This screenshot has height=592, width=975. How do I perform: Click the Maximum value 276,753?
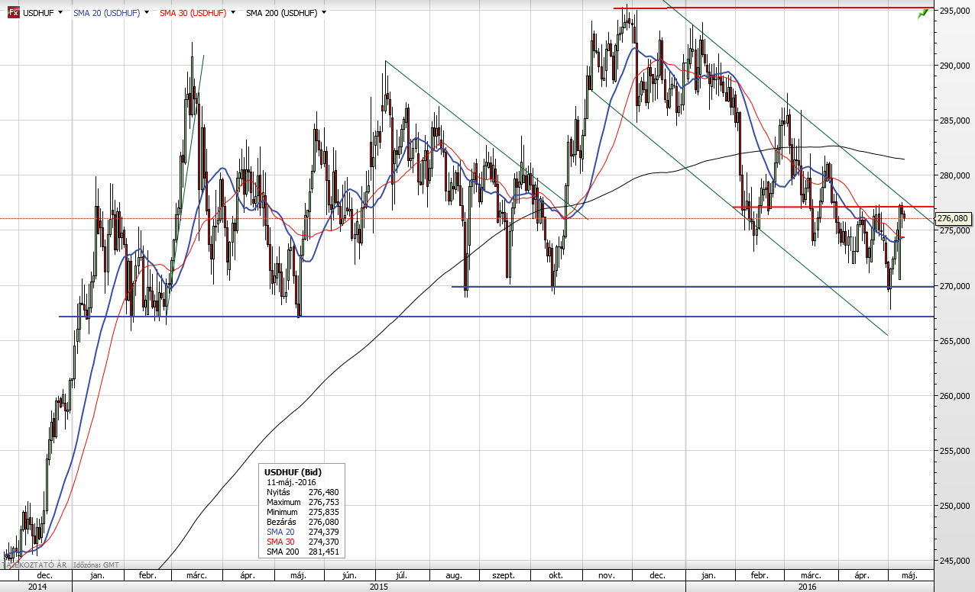[325, 503]
